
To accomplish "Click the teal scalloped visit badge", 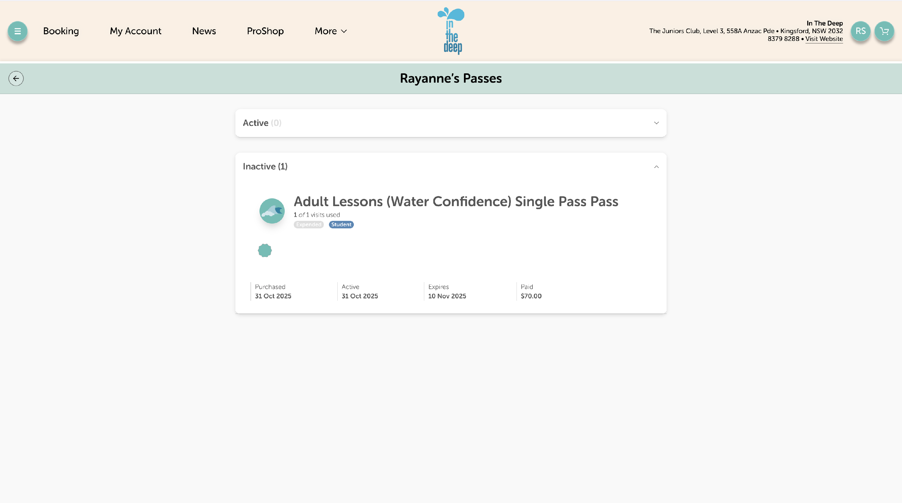I will (265, 250).
